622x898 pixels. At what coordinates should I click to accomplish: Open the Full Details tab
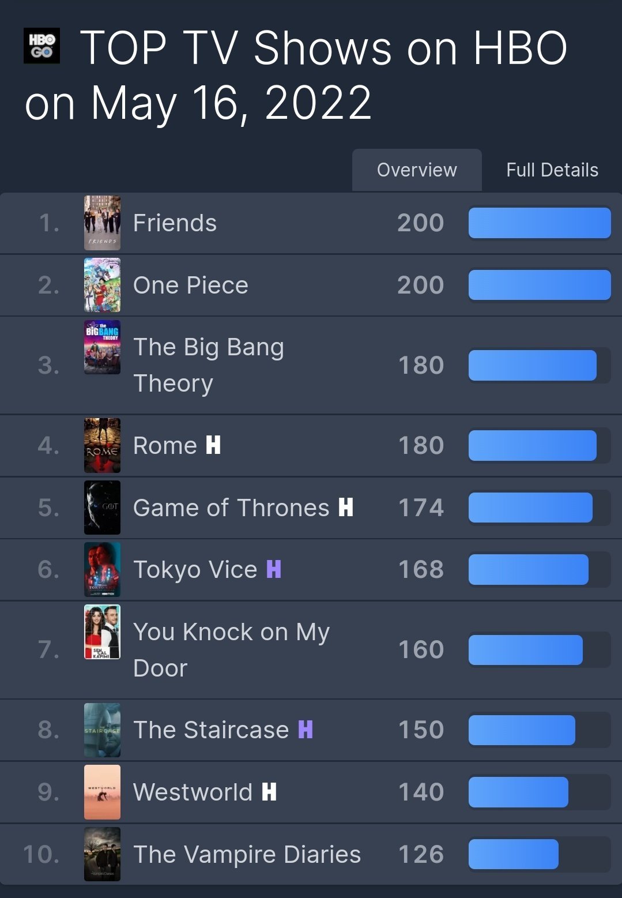(552, 170)
